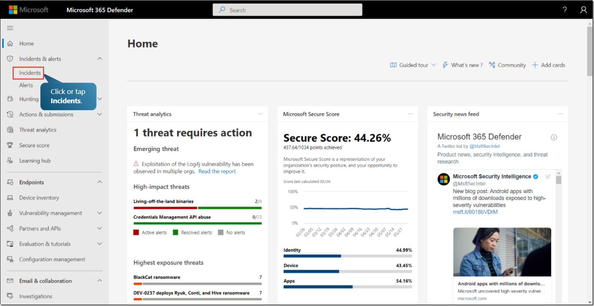Click in the Search input field
Screen dimensions: 594x306
287,10
